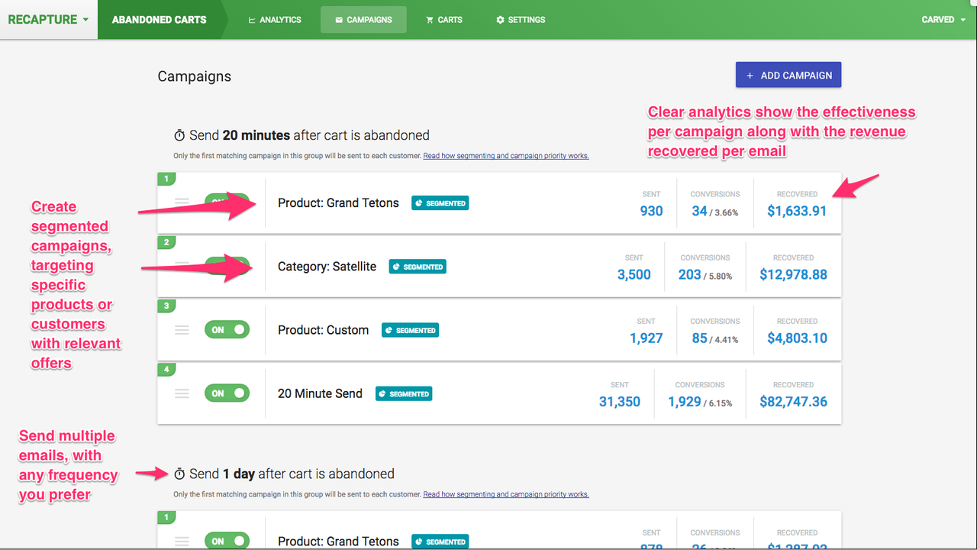Click the priority number badge on Product: Custom
The image size is (977, 550).
(166, 306)
